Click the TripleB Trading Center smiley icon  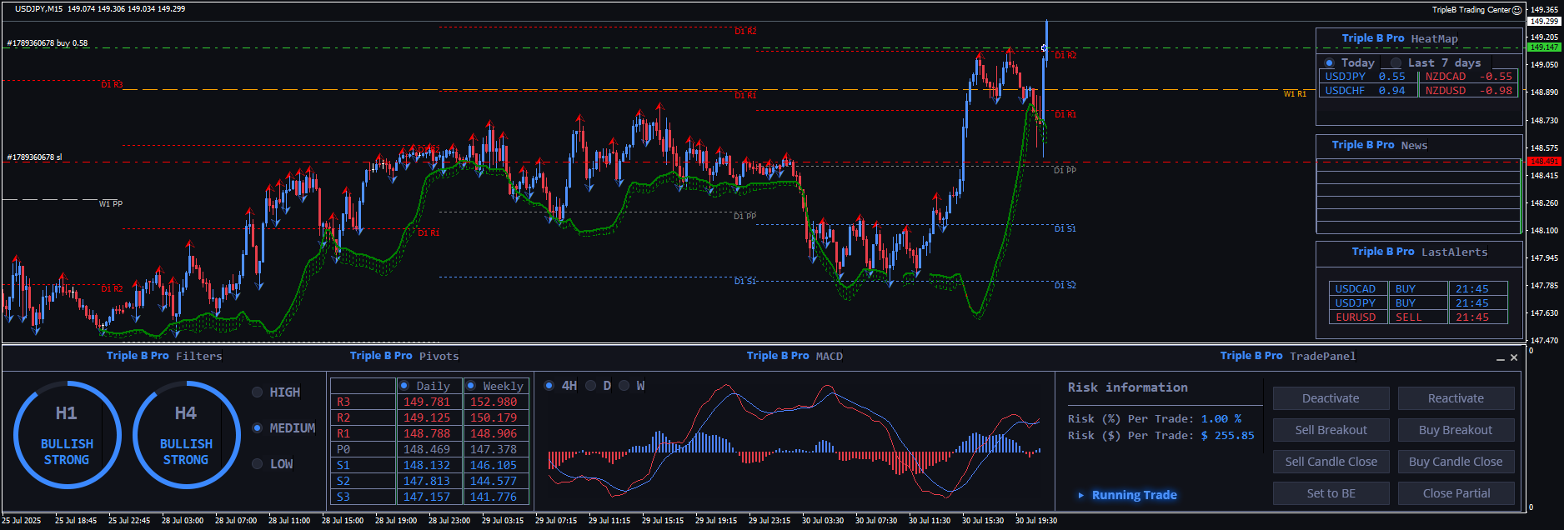point(1516,10)
